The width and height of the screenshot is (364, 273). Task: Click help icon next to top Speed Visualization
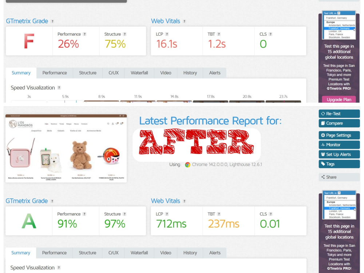coord(59,88)
